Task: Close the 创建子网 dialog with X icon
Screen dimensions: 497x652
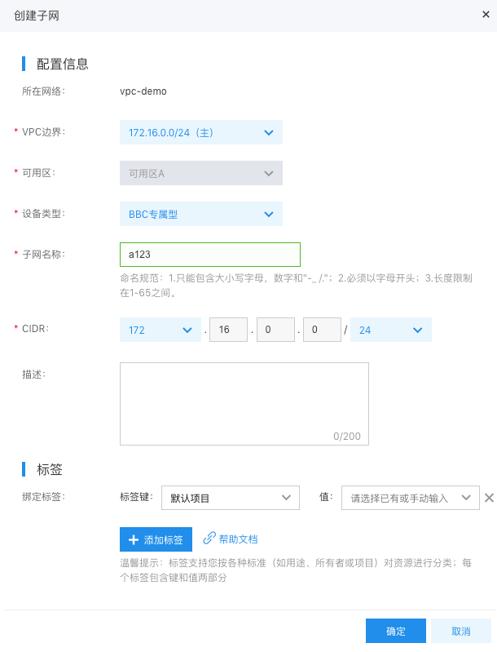Action: (x=486, y=15)
